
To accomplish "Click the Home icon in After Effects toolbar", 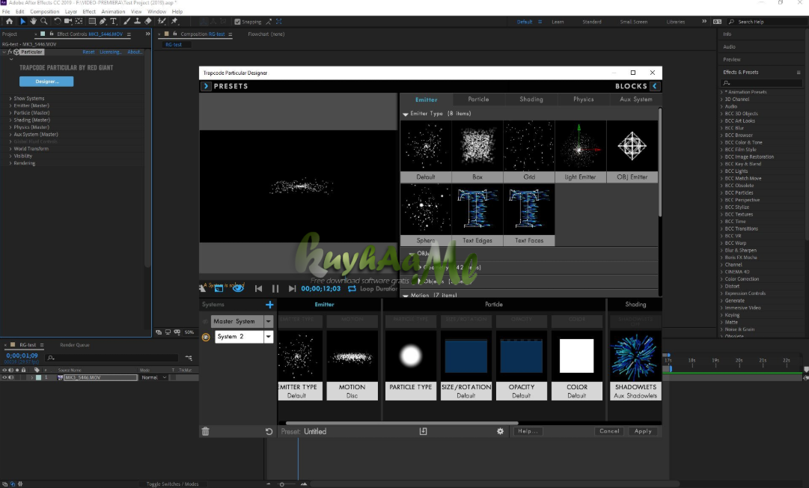I will [x=9, y=22].
